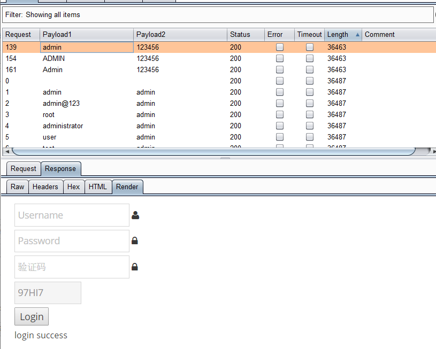The image size is (436, 349).
Task: Toggle Error checkbox for request 5
Action: [x=280, y=137]
